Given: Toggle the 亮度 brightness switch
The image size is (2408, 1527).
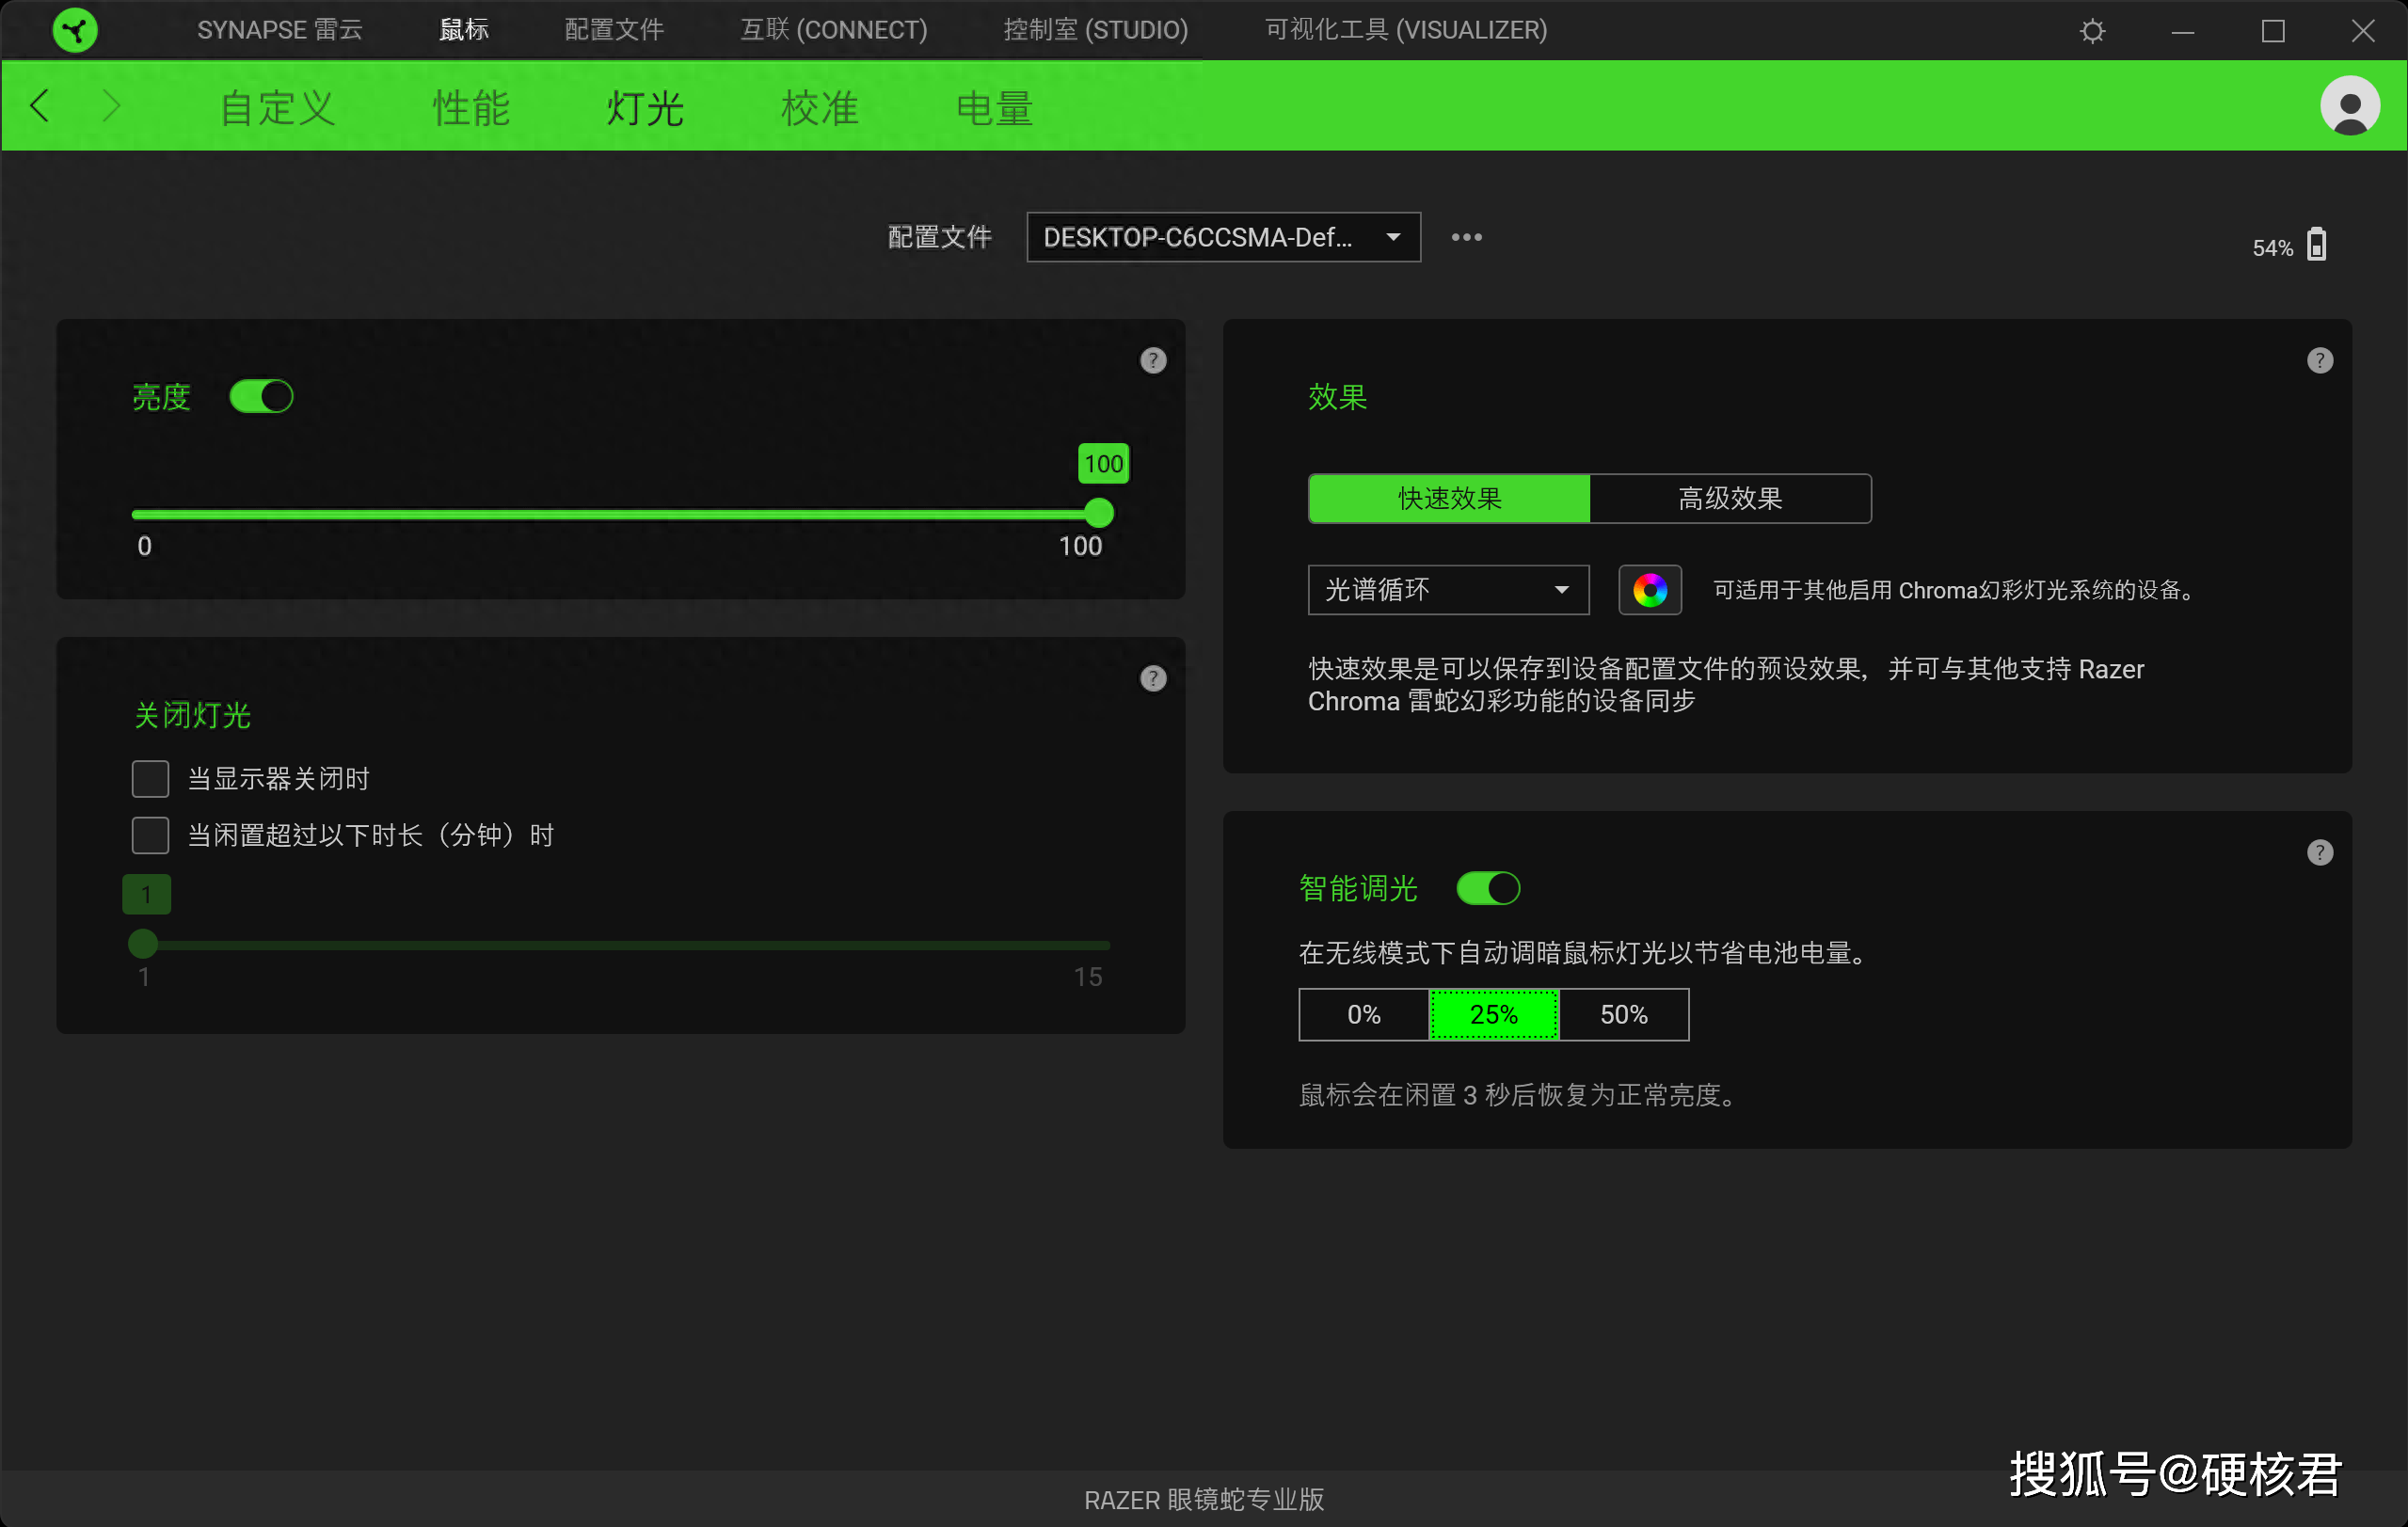Looking at the screenshot, I should (x=261, y=396).
